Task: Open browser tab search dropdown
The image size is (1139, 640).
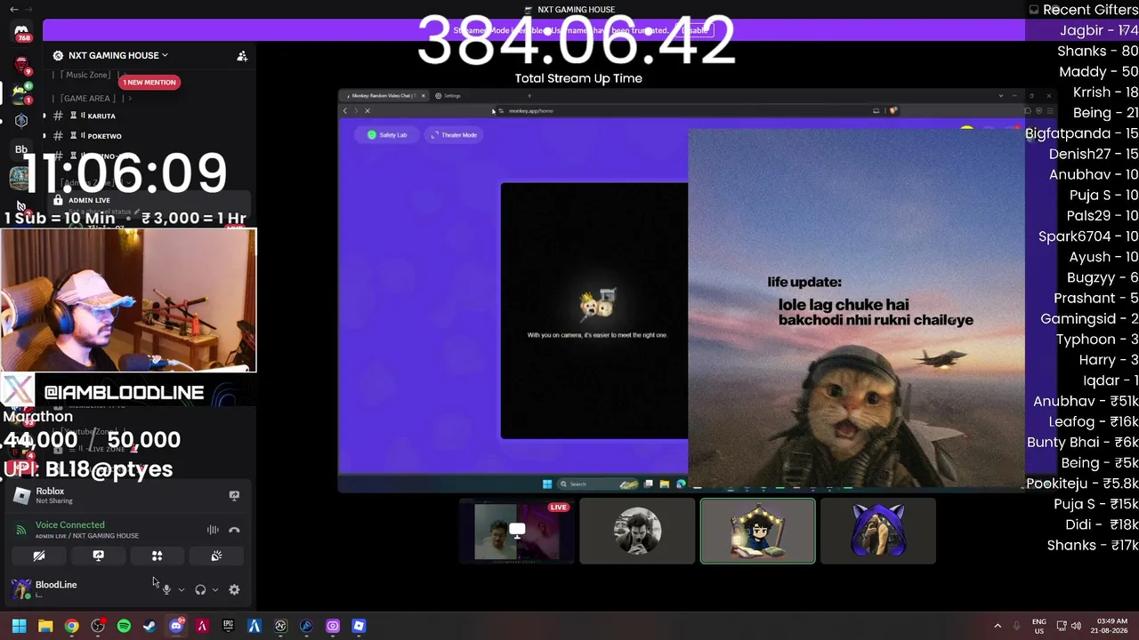Action: [1001, 95]
